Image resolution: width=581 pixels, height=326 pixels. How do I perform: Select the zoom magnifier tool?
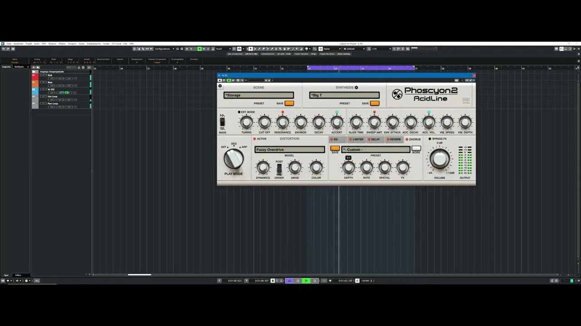(x=280, y=48)
